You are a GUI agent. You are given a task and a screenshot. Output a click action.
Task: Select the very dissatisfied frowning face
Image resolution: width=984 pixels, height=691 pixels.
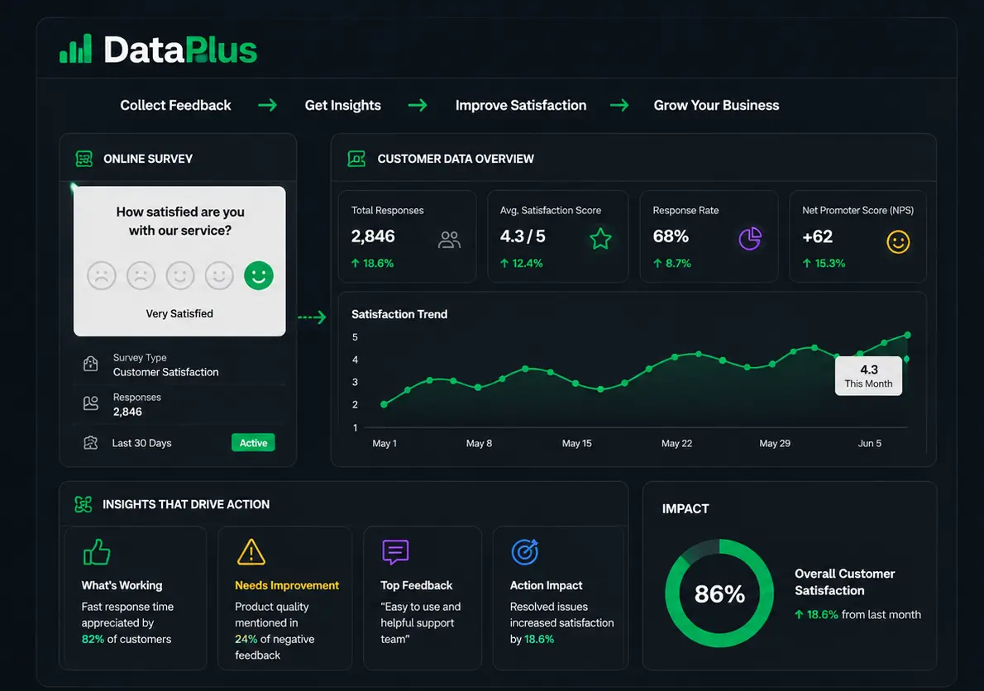coord(102,275)
